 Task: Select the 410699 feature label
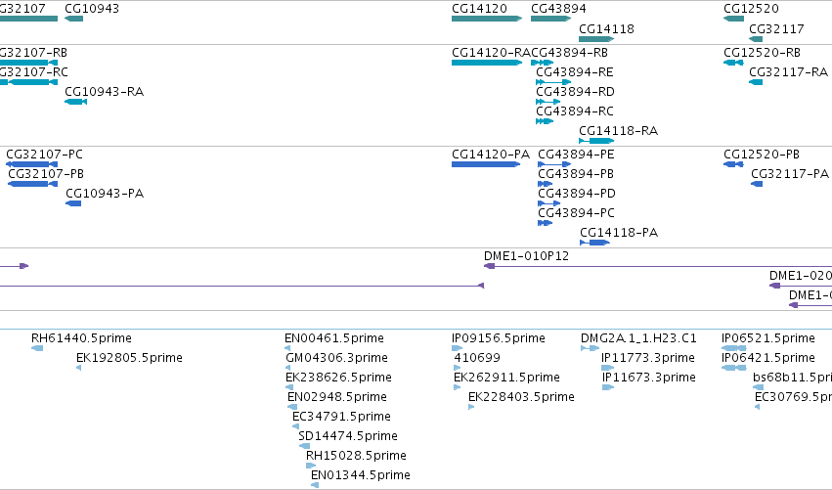[477, 358]
